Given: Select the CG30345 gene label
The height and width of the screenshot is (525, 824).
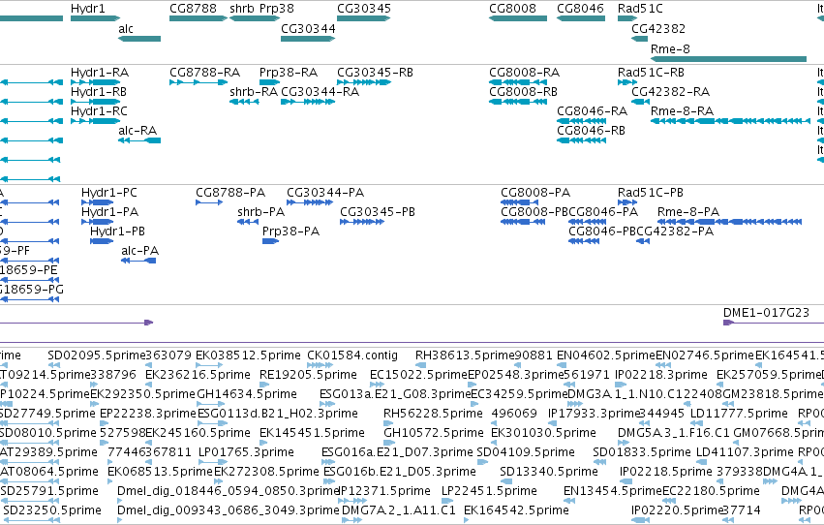Looking at the screenshot, I should [x=364, y=9].
